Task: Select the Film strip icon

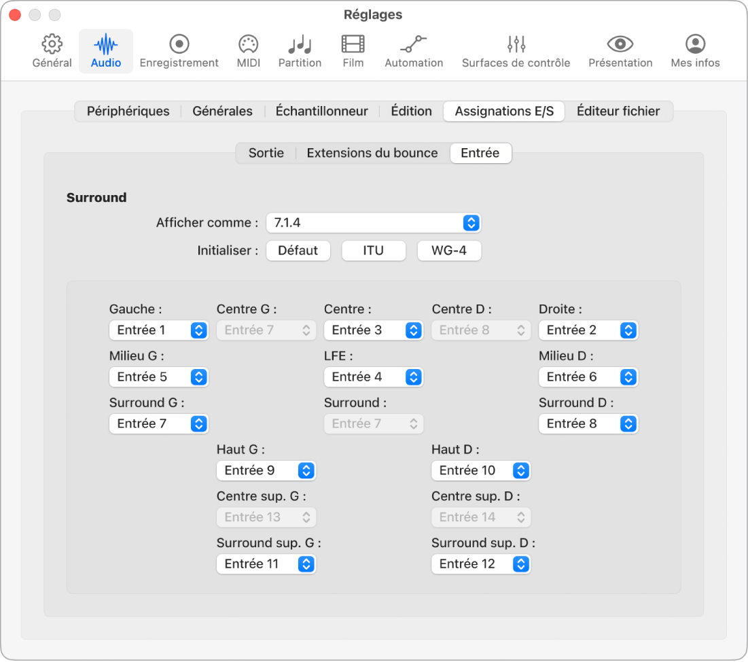Action: pyautogui.click(x=353, y=44)
